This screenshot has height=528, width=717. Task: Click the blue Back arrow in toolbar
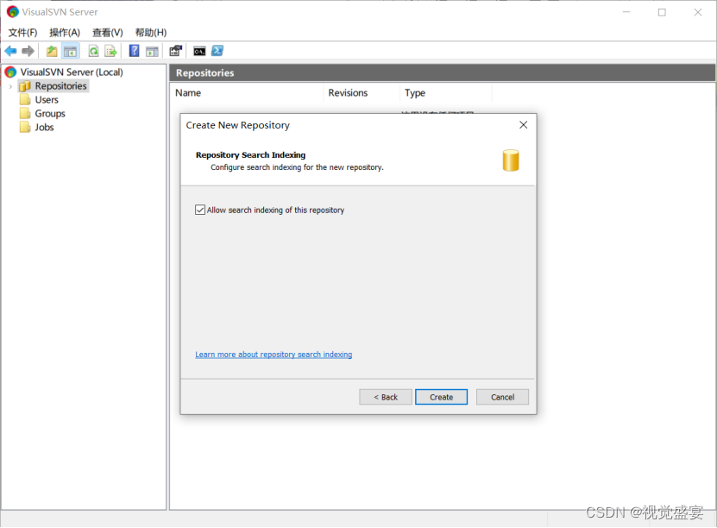coord(10,51)
